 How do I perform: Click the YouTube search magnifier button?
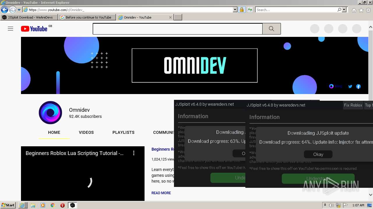[x=271, y=29]
